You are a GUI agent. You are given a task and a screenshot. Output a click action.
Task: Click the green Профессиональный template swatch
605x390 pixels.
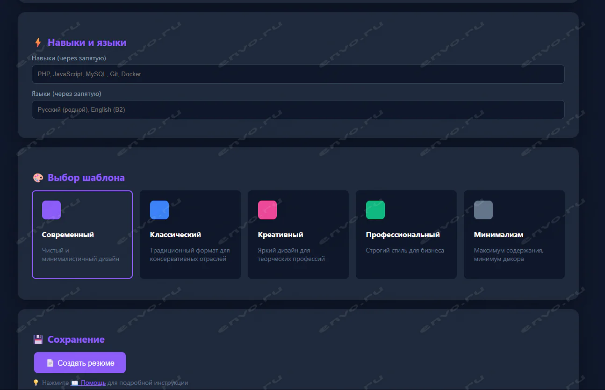(x=375, y=210)
